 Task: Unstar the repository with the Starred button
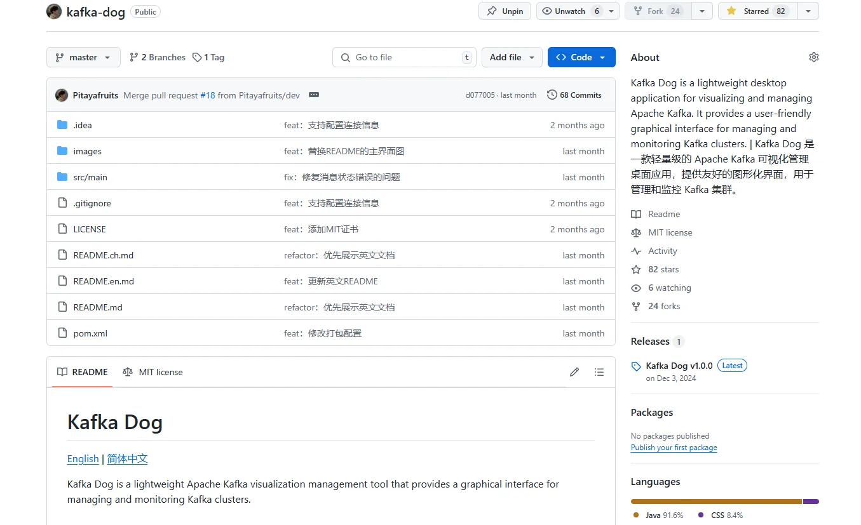[757, 11]
